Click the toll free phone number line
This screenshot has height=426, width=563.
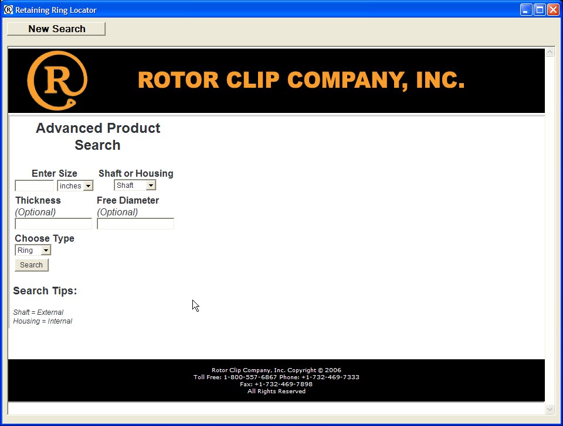[276, 377]
